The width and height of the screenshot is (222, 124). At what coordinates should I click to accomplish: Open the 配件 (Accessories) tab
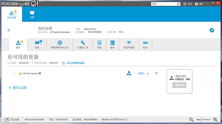146,44
